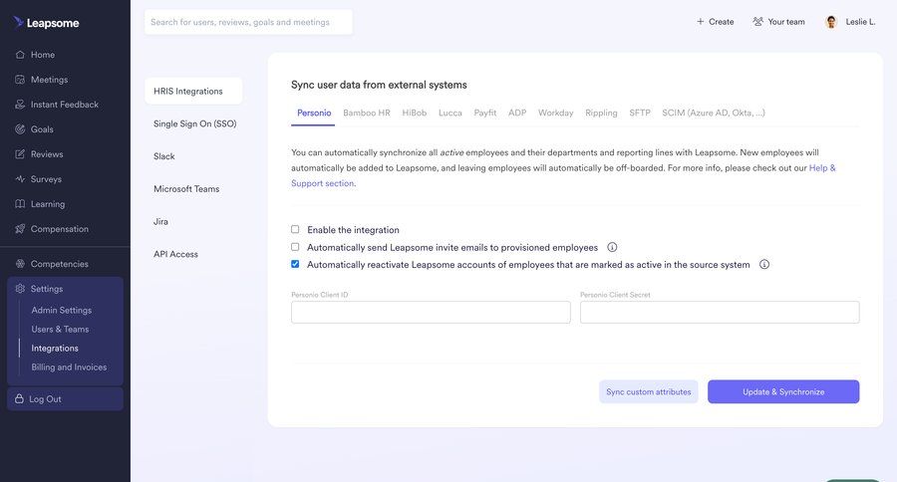Click info icon next to reactivate accounts option
This screenshot has height=482, width=897.
click(x=764, y=264)
